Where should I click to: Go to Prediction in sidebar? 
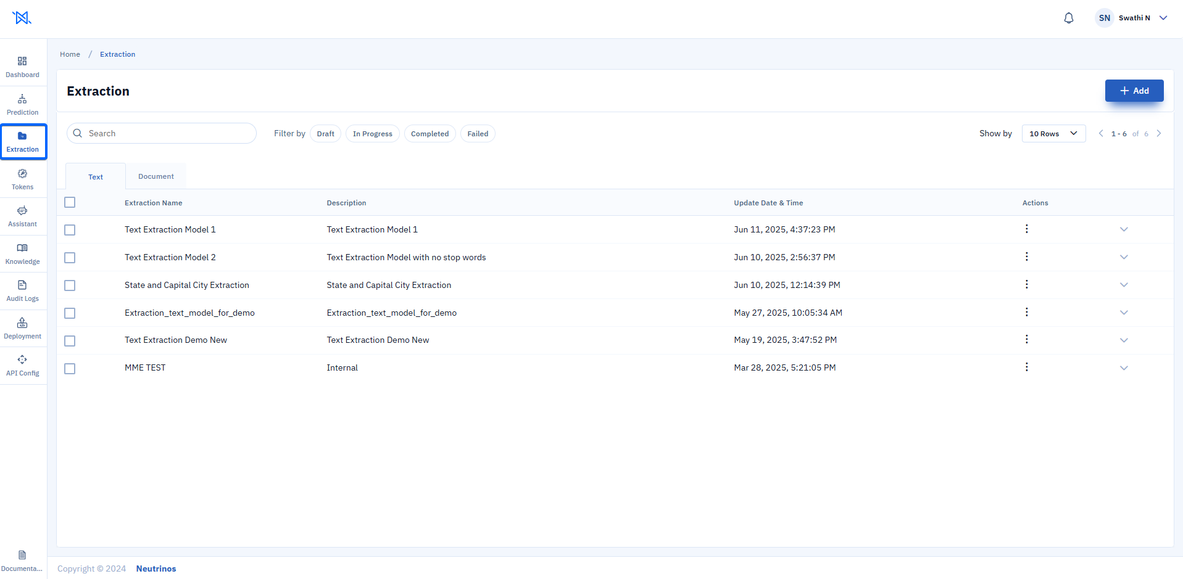(x=22, y=105)
